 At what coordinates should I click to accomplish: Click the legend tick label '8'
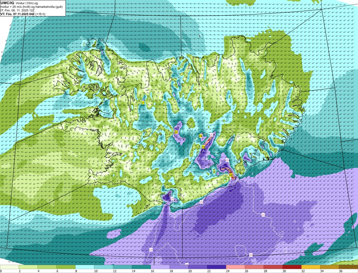[76, 271]
